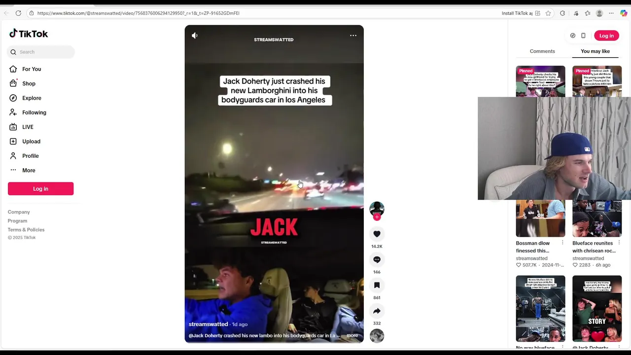Bookmark the video to favorites
The height and width of the screenshot is (355, 631).
coord(377,285)
